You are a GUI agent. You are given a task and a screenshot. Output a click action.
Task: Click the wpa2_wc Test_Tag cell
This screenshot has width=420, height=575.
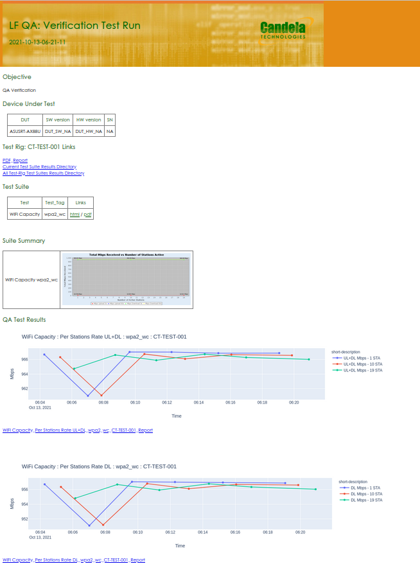click(x=55, y=214)
